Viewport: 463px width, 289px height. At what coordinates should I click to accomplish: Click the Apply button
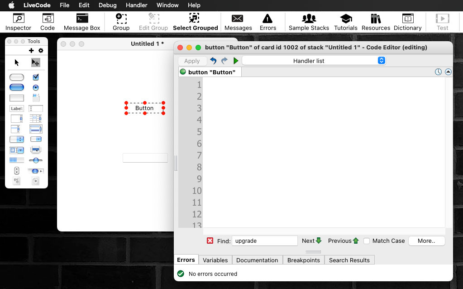(x=192, y=61)
